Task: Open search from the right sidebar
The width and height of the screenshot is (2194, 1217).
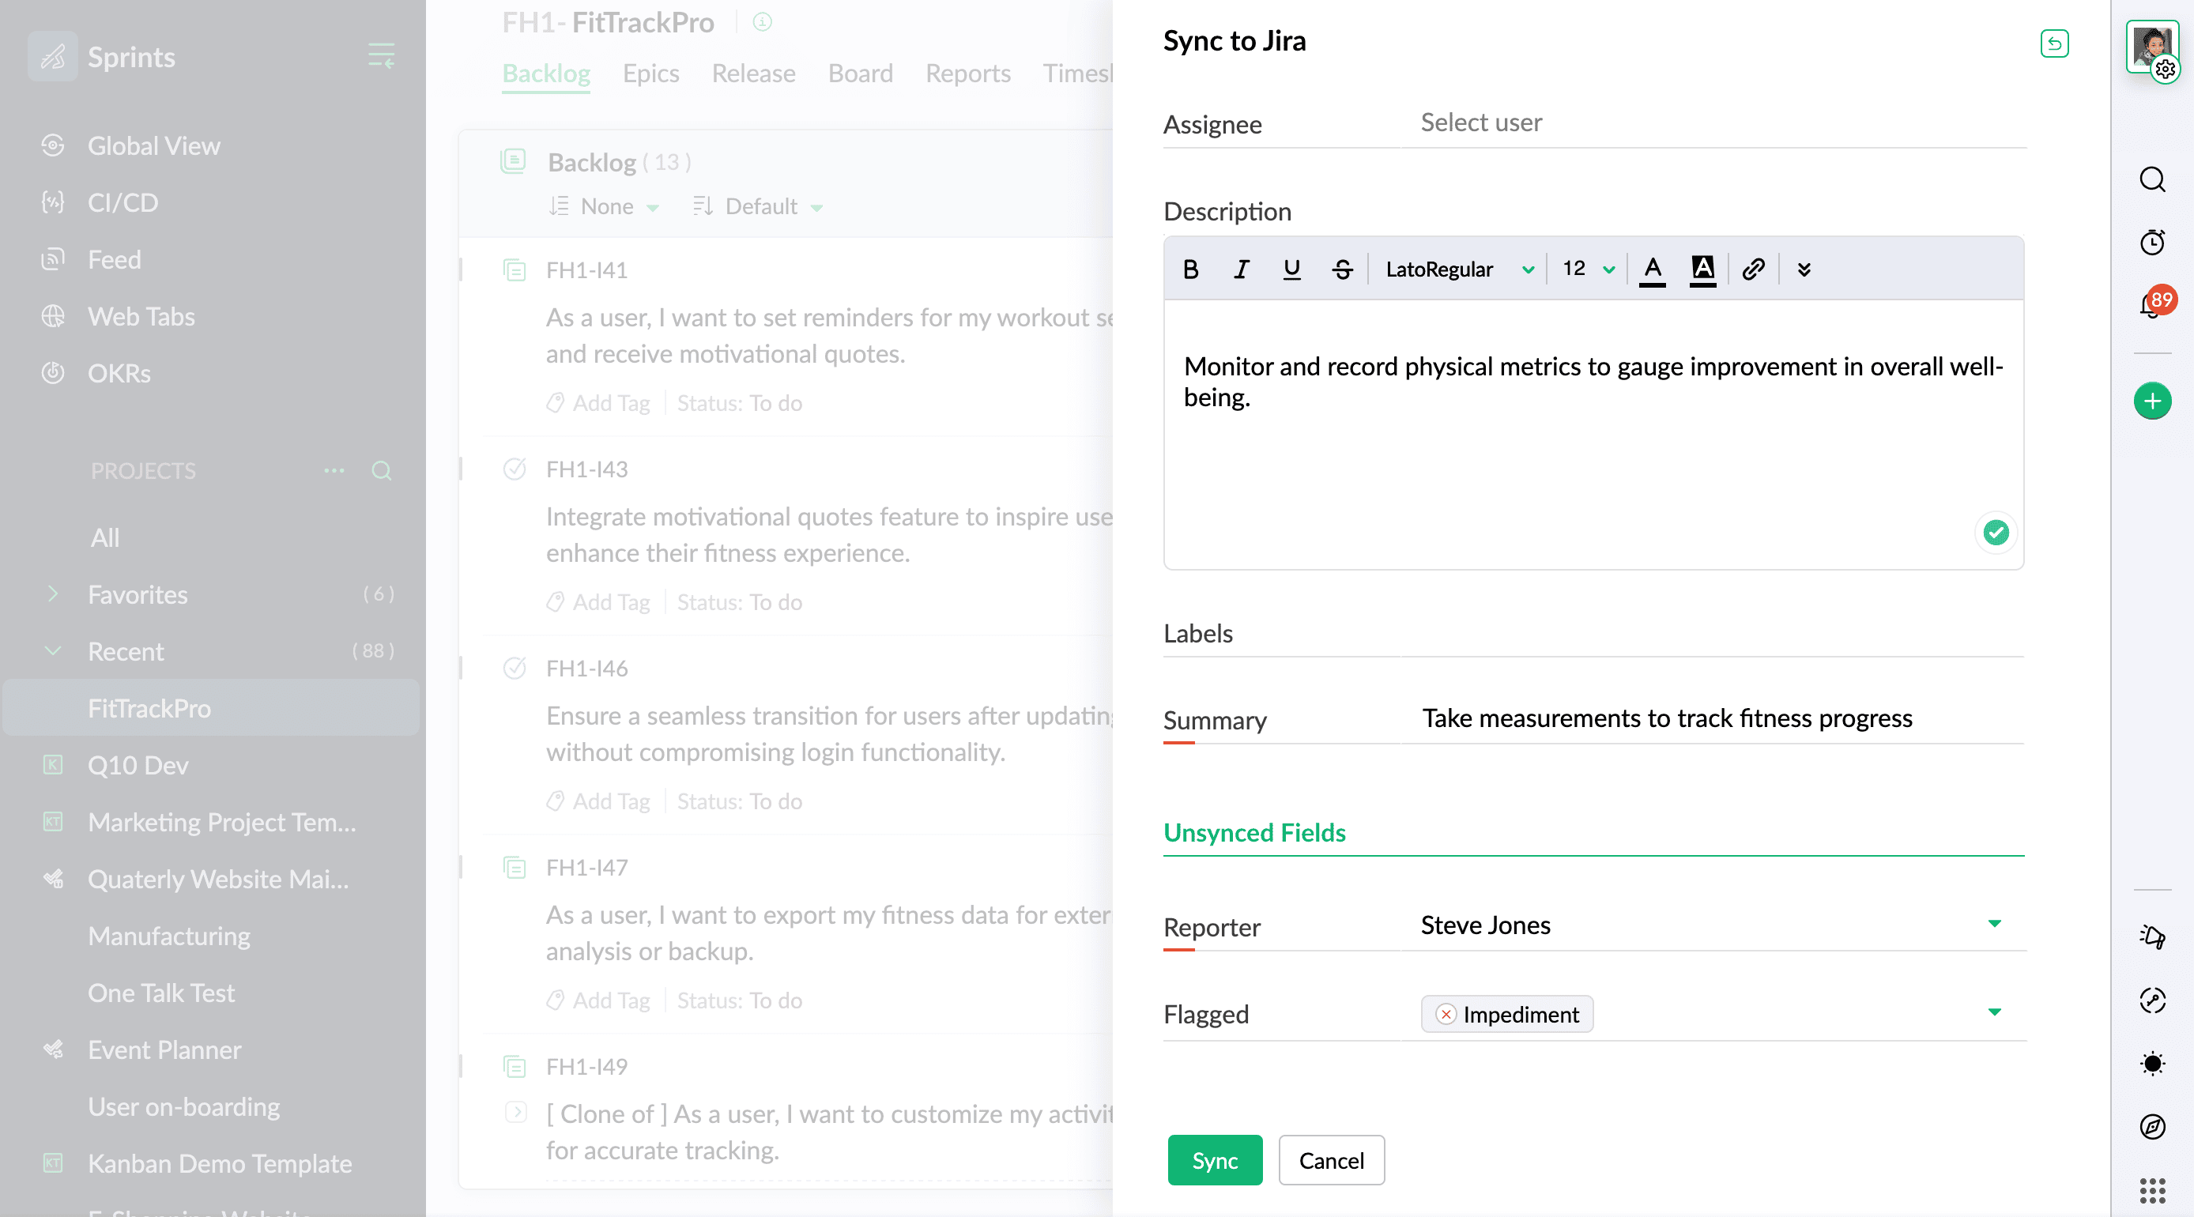Action: [x=2151, y=179]
